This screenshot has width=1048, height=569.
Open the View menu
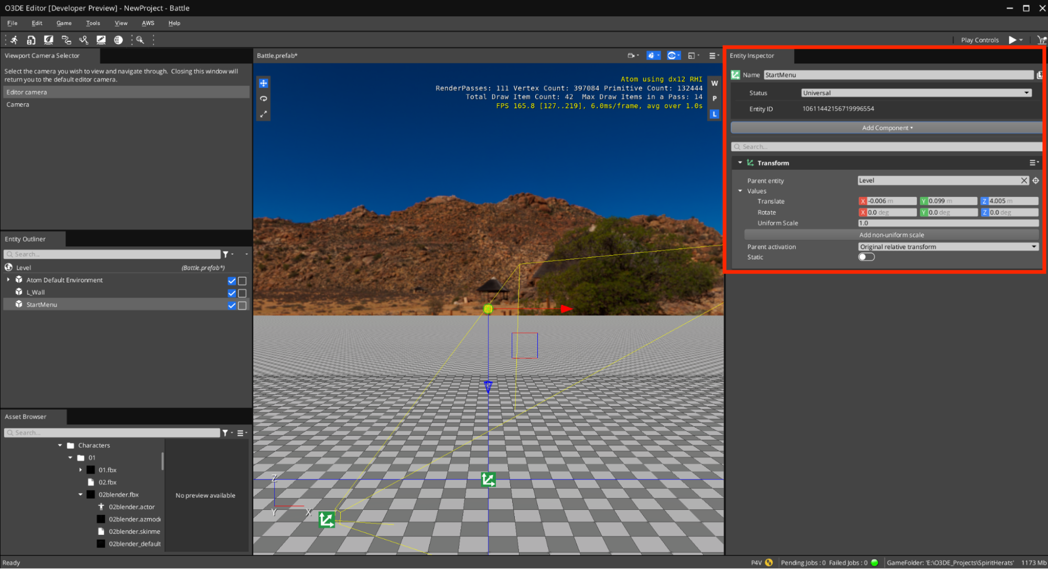coord(121,23)
